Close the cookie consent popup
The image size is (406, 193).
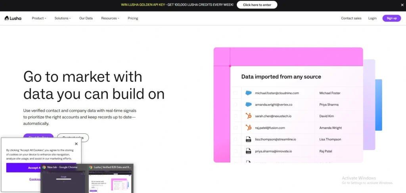pyautogui.click(x=76, y=144)
